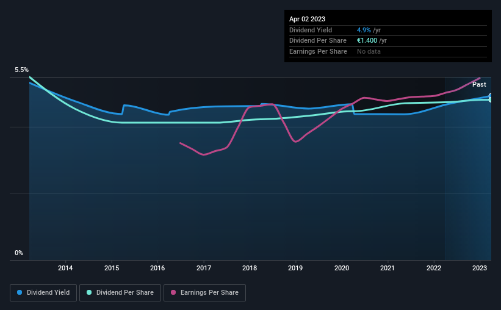
Task: Click the Past label on chart
Action: [479, 84]
